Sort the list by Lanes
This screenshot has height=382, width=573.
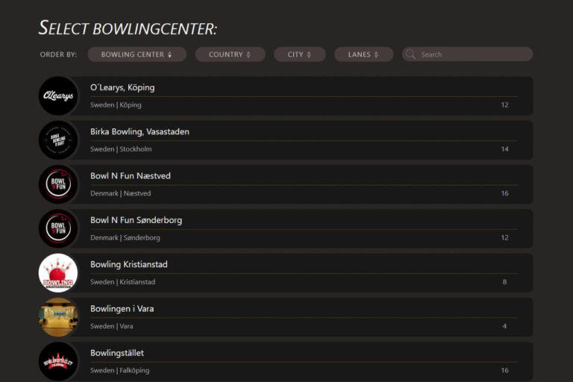click(363, 54)
